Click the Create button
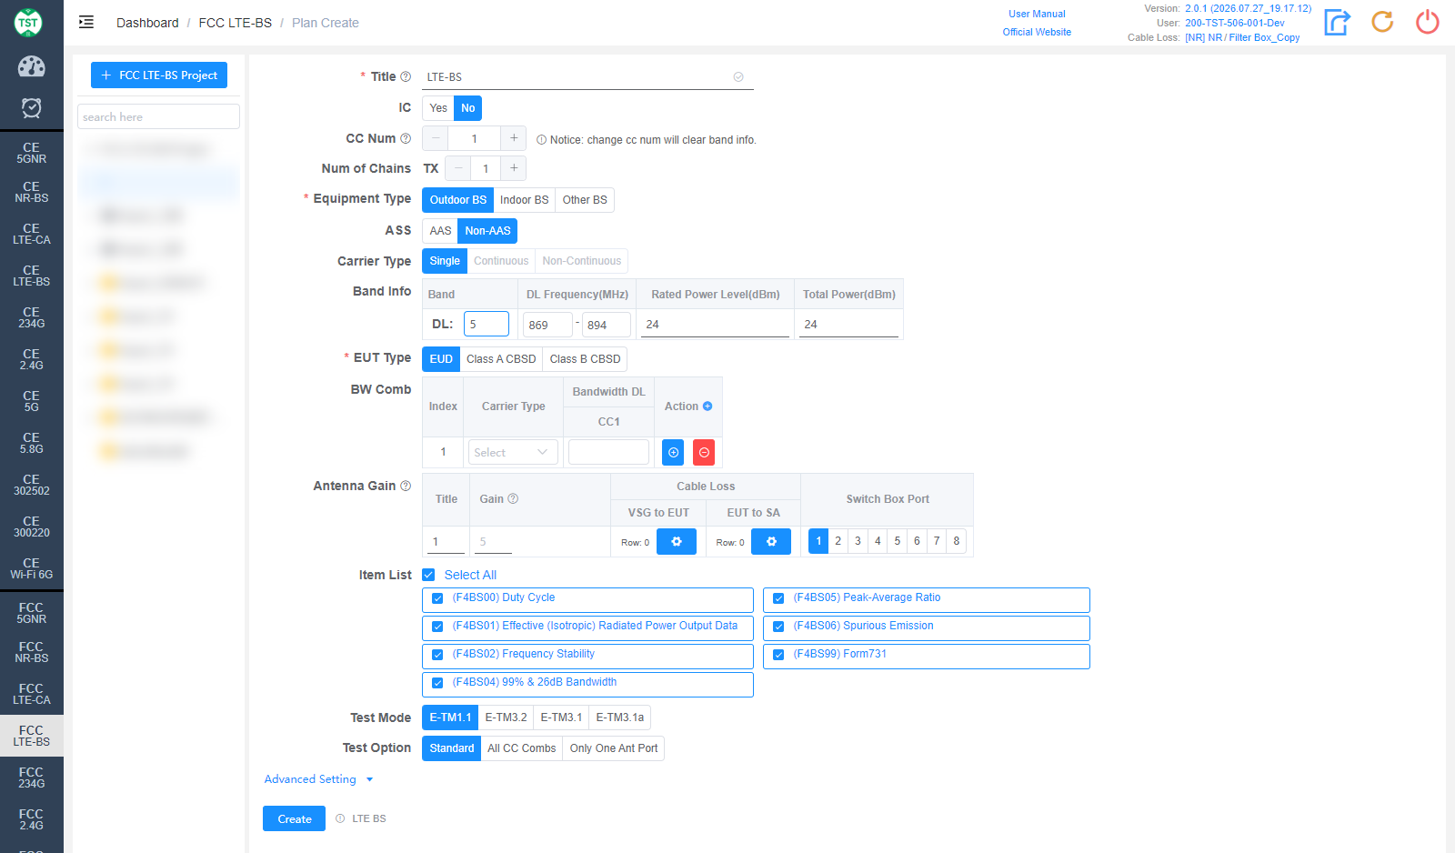Image resolution: width=1455 pixels, height=853 pixels. (295, 818)
